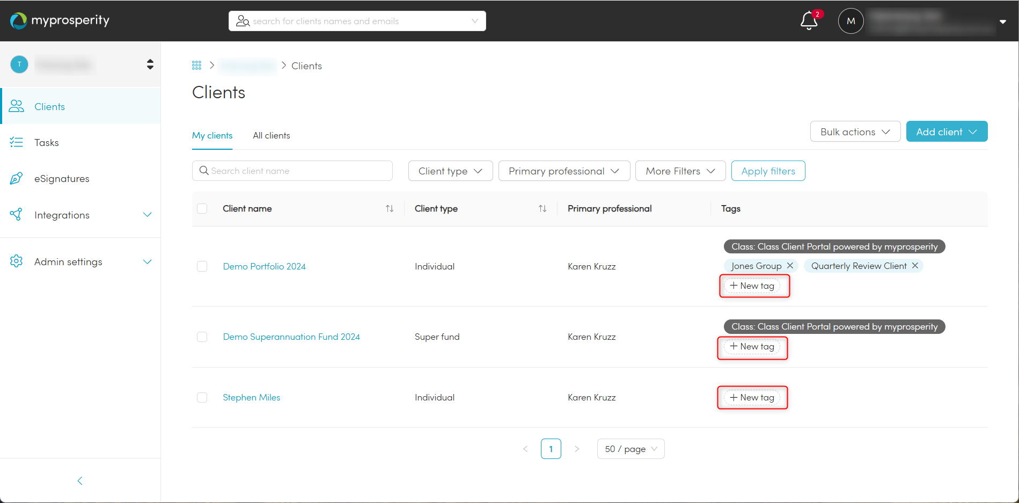1019x503 pixels.
Task: Expand the Integrations menu chevron
Action: point(147,215)
